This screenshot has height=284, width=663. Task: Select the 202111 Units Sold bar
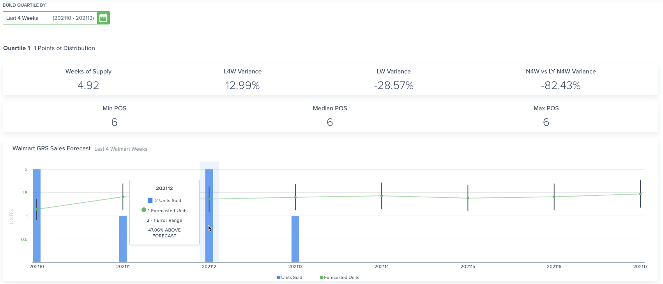123,239
